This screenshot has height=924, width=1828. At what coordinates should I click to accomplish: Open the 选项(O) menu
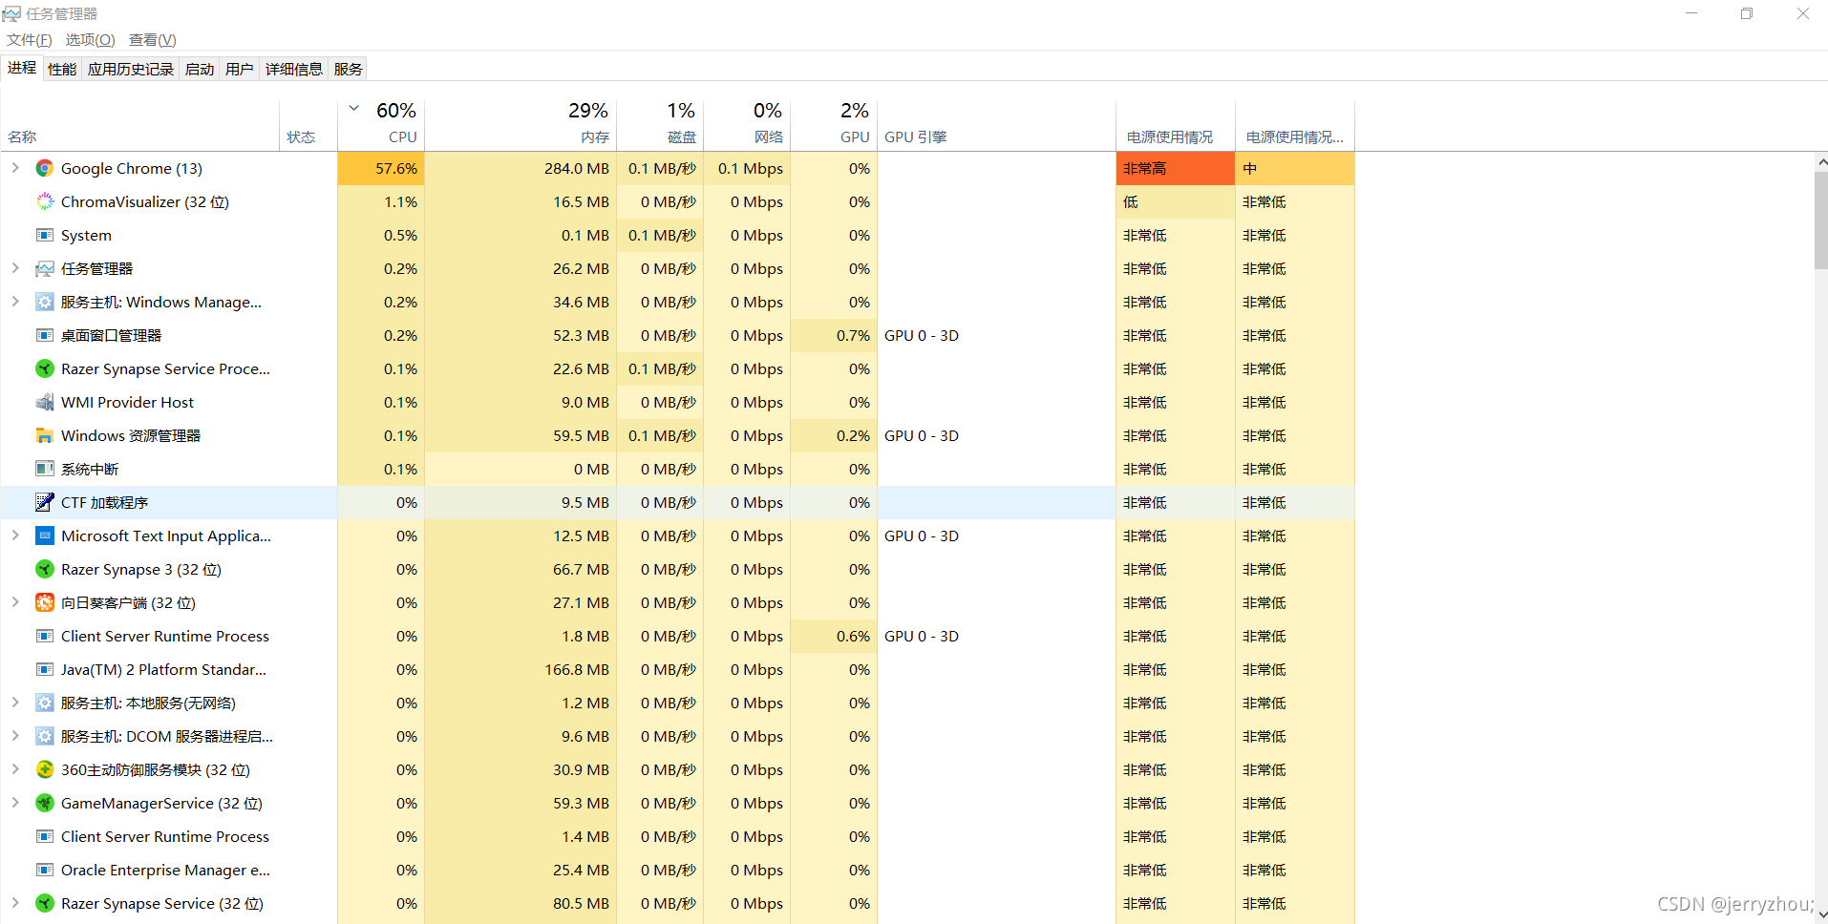(91, 40)
